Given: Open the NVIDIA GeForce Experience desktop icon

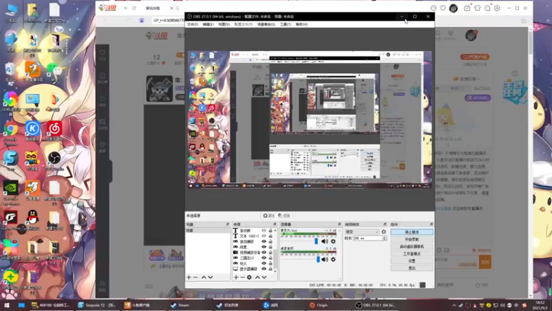Looking at the screenshot, I should click(10, 193).
